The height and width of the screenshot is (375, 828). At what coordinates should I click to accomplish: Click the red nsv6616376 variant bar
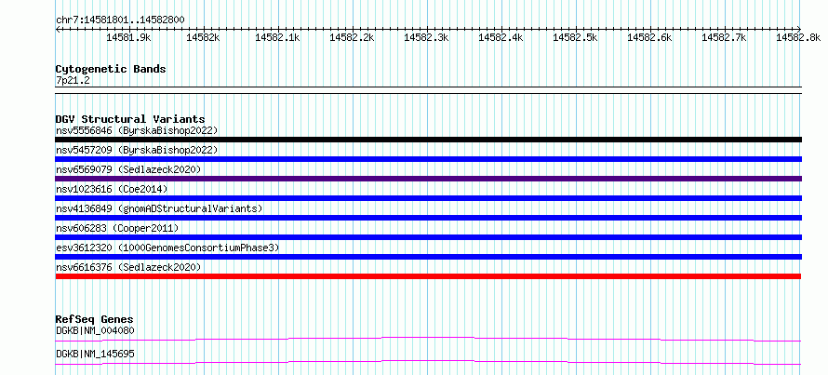[x=428, y=276]
